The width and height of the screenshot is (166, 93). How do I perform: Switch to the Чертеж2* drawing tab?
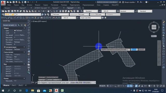pyautogui.click(x=55, y=8)
